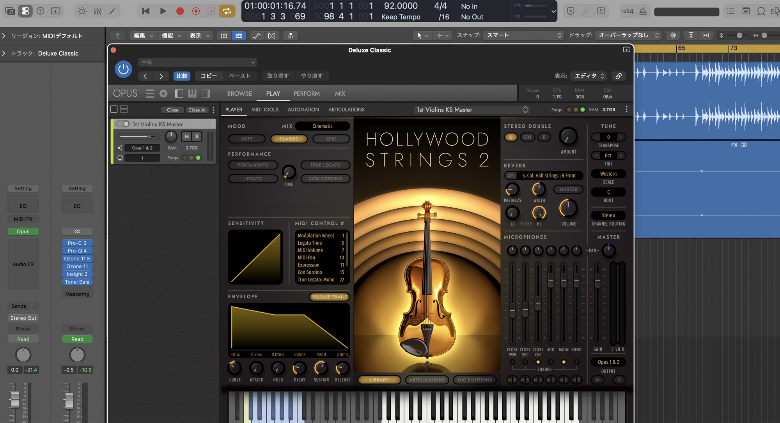Toggle automation curve icon in toolbar
The height and width of the screenshot is (423, 780).
pyautogui.click(x=257, y=35)
